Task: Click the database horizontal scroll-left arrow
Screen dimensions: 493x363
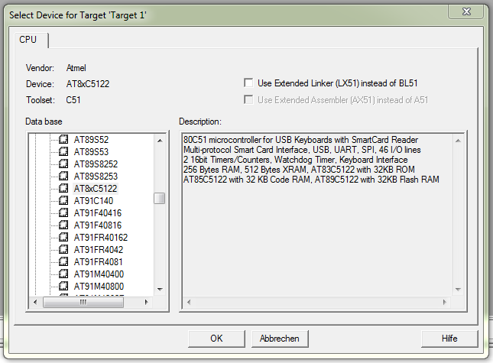Action: click(x=35, y=302)
